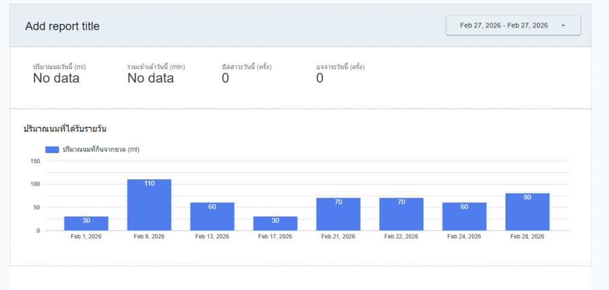Click the blue legend color swatch
The height and width of the screenshot is (290, 609).
[x=52, y=149]
